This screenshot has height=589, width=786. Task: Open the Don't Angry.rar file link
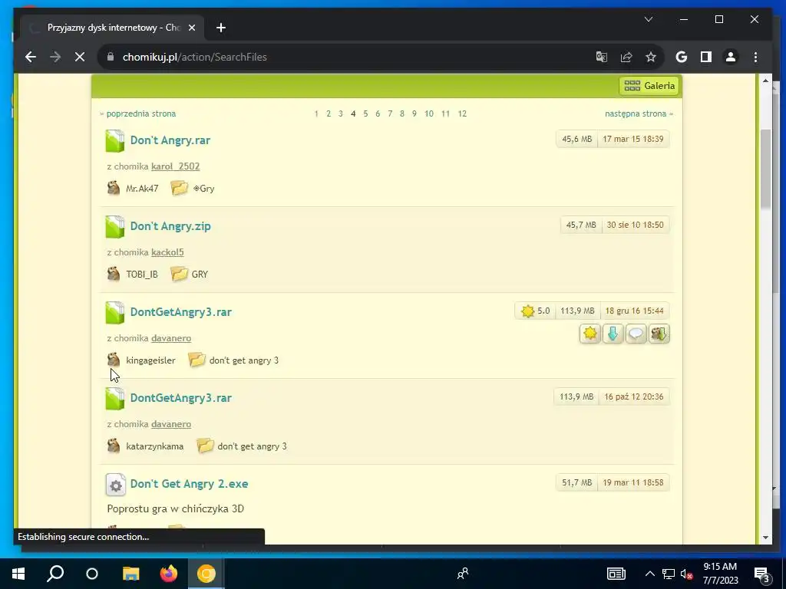[x=170, y=140]
